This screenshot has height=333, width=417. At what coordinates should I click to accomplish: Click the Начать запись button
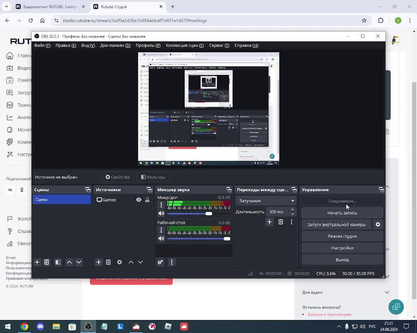click(x=342, y=213)
